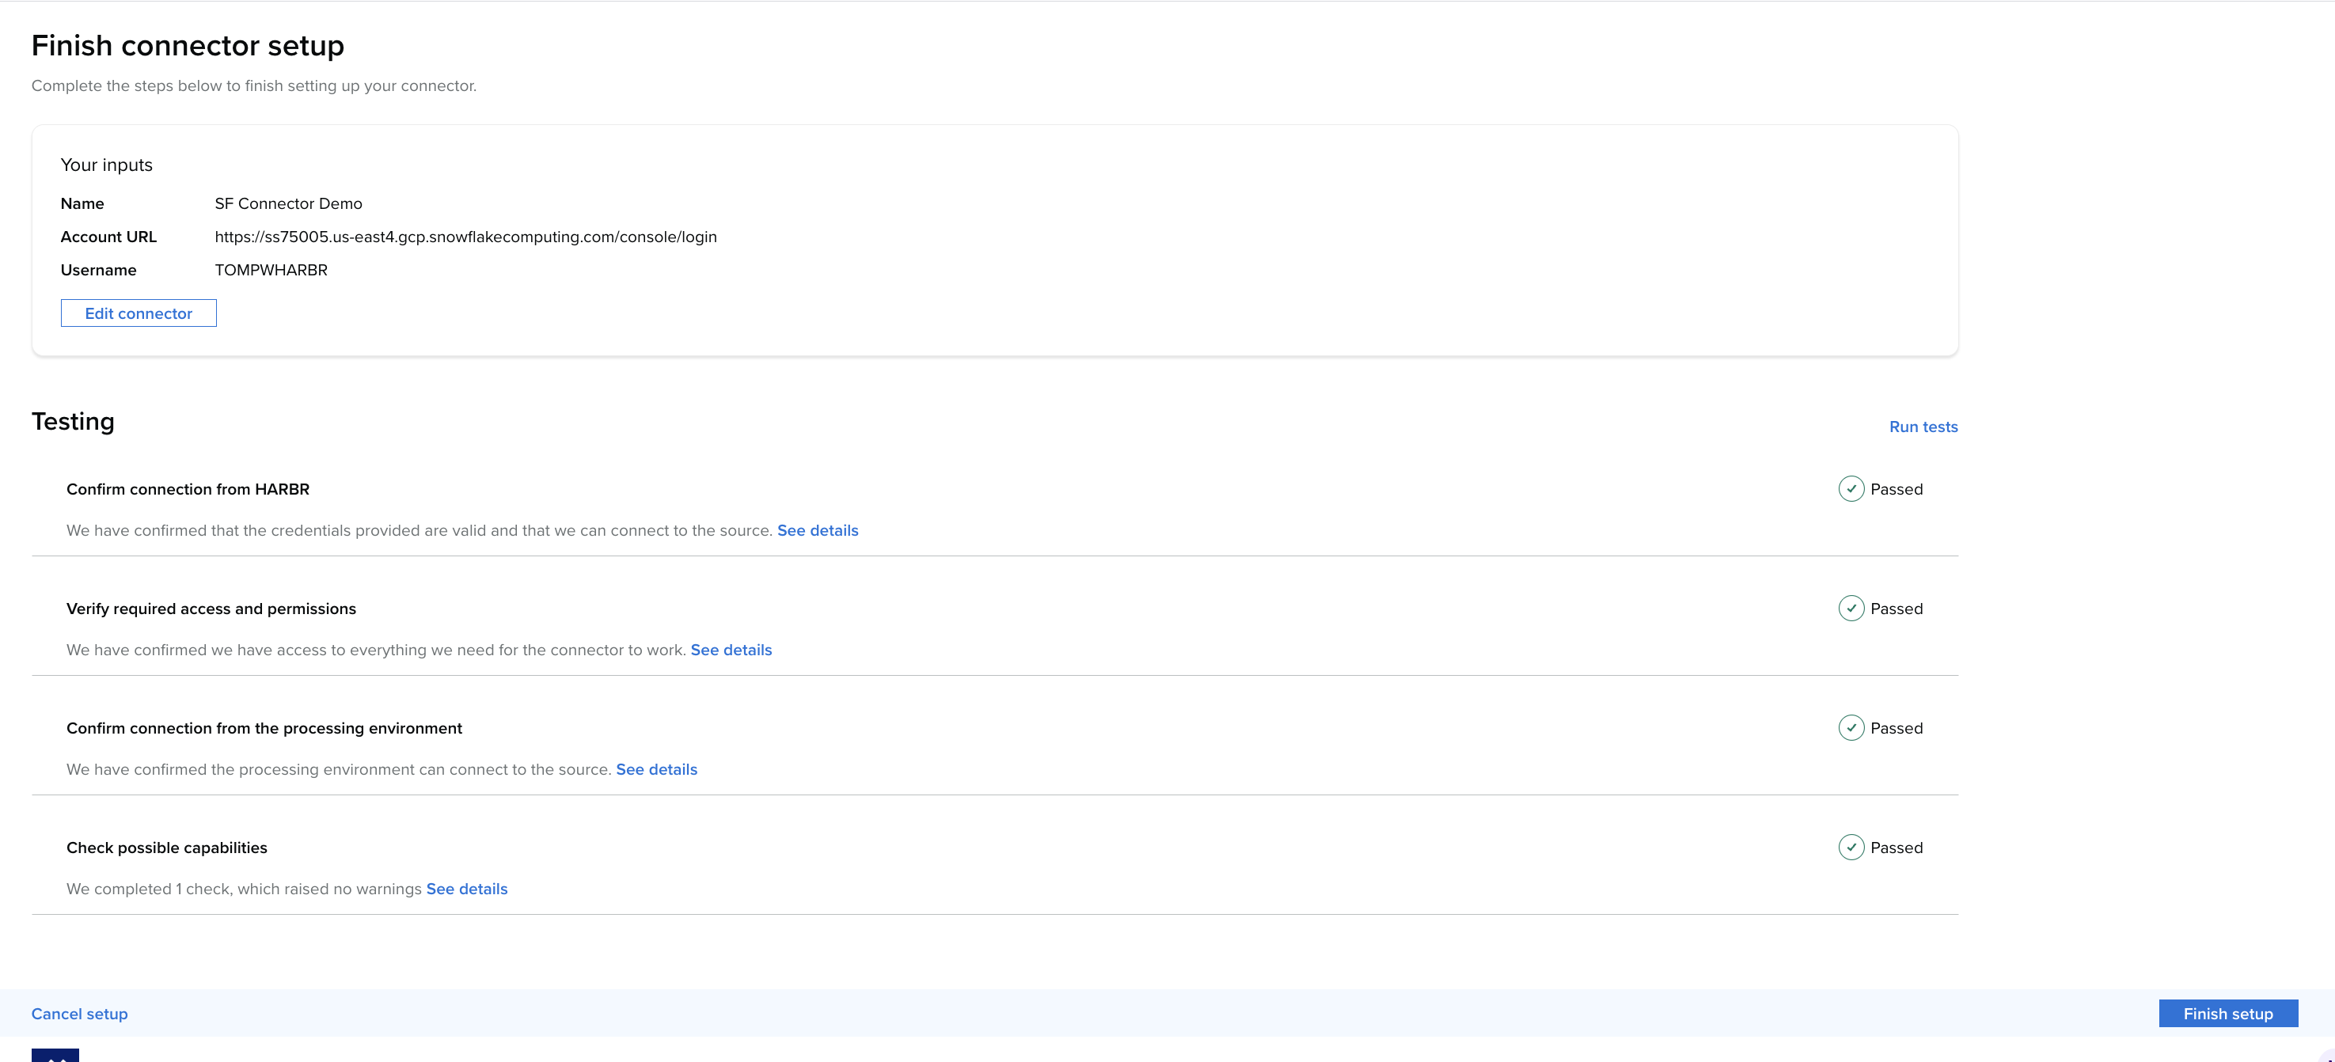Click Passed status text for possible capabilities
This screenshot has height=1062, width=2335.
(x=1896, y=848)
